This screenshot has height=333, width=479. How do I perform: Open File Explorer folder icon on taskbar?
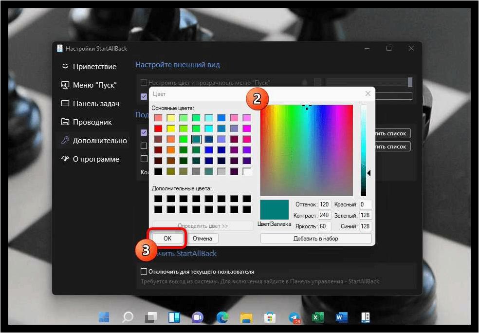click(x=246, y=318)
